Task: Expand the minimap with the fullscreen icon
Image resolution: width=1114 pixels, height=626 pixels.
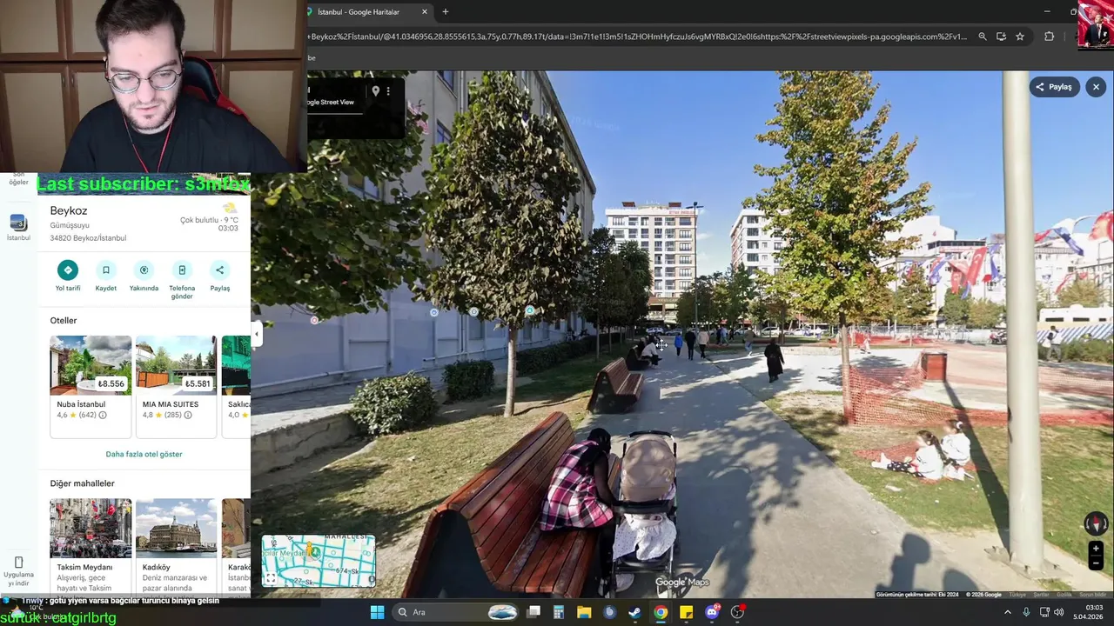Action: tap(271, 578)
